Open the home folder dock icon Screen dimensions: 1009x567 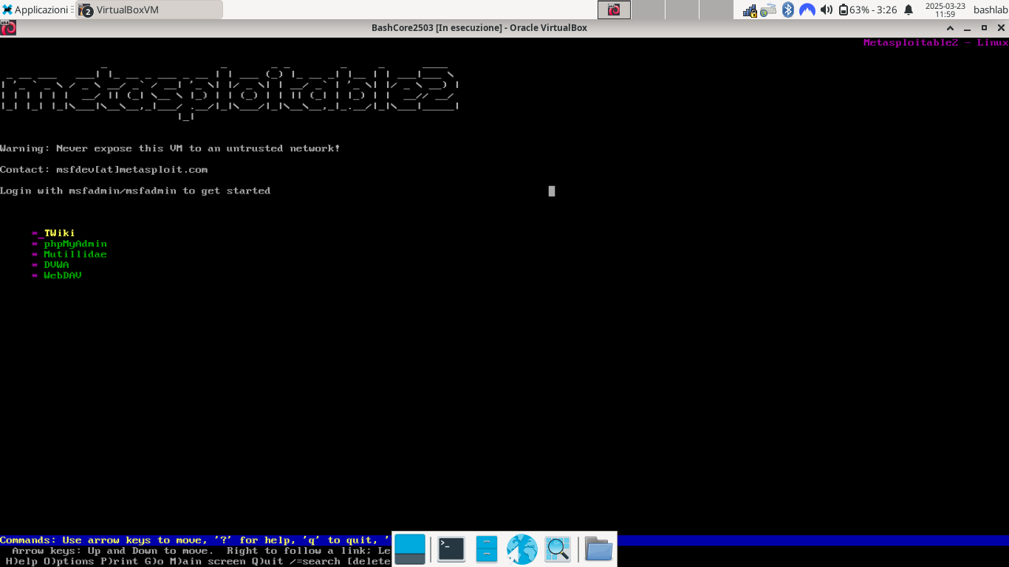pos(599,549)
